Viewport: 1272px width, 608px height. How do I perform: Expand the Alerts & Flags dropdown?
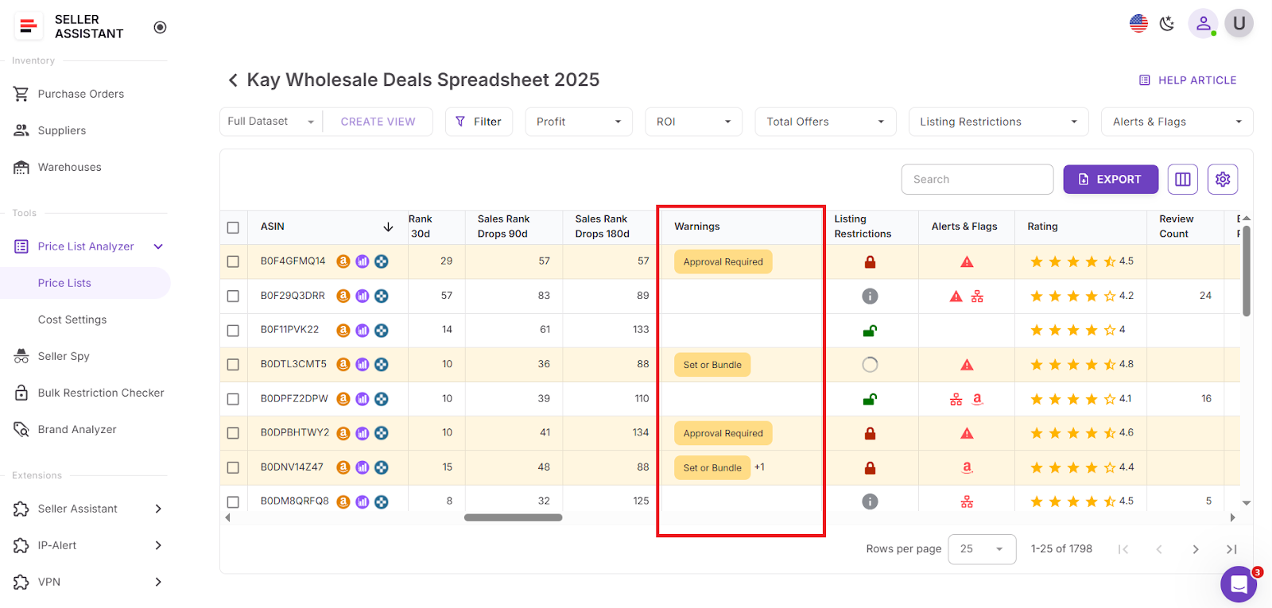1177,122
